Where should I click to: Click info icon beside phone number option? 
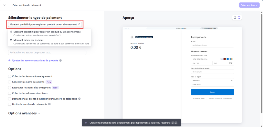pyautogui.click(x=79, y=99)
